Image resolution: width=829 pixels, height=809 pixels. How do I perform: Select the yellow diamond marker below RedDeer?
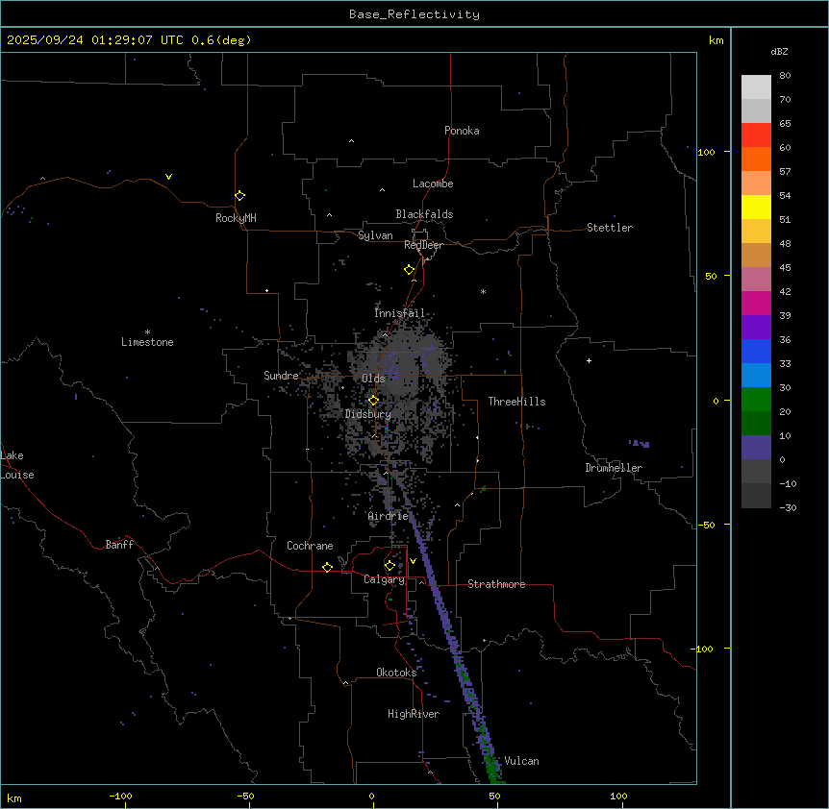(409, 270)
